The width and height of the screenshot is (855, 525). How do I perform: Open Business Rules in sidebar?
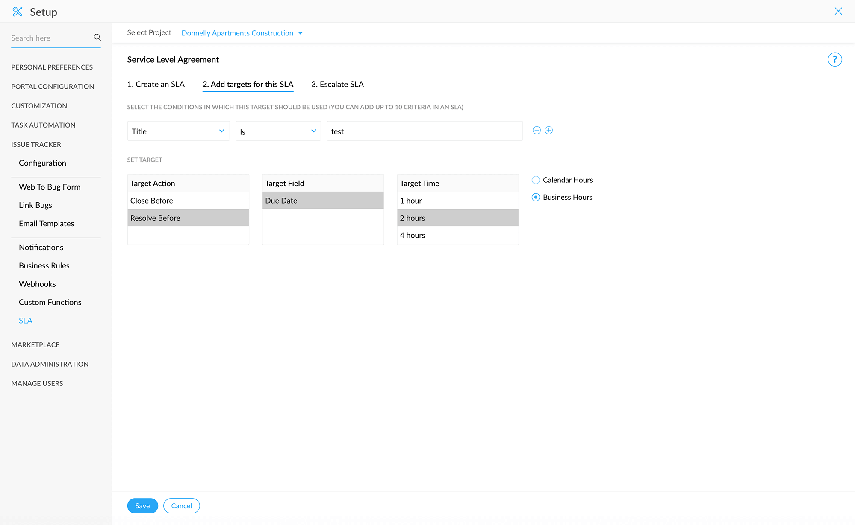coord(44,265)
